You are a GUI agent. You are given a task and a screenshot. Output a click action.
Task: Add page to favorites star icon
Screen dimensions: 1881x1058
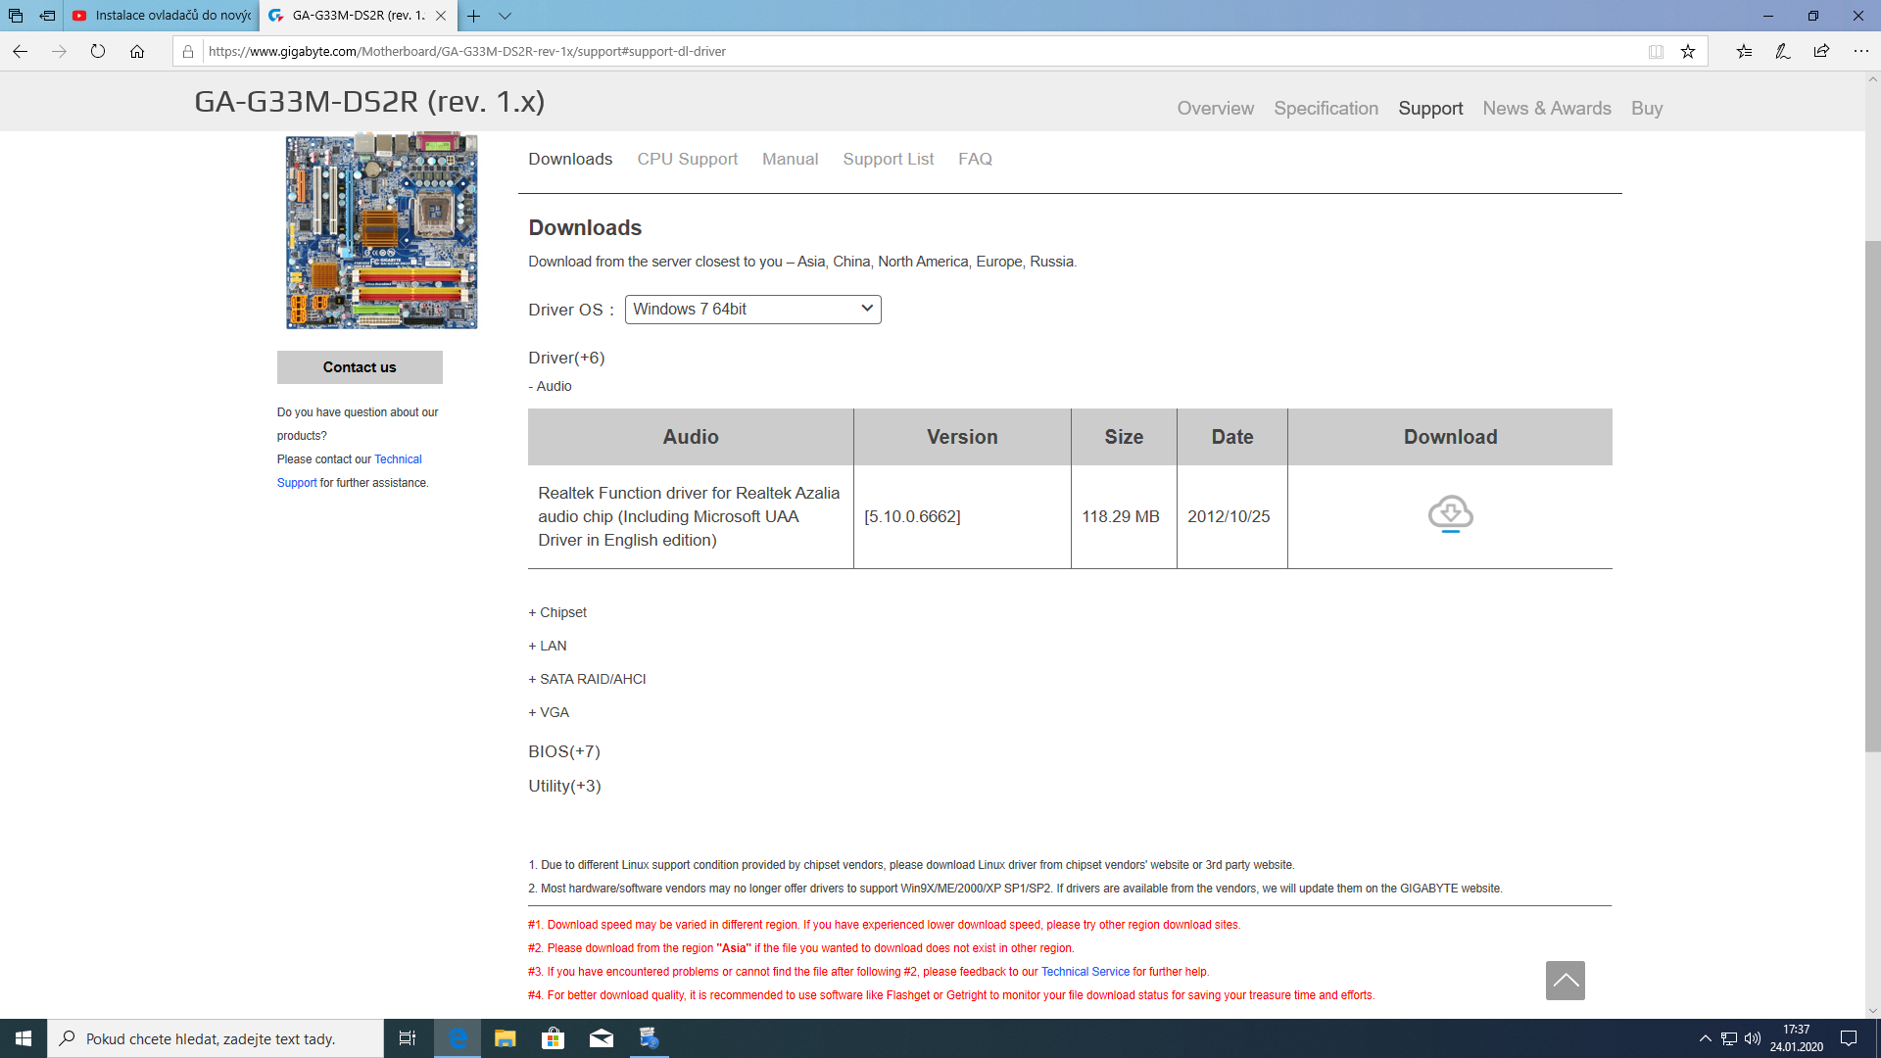coord(1688,51)
